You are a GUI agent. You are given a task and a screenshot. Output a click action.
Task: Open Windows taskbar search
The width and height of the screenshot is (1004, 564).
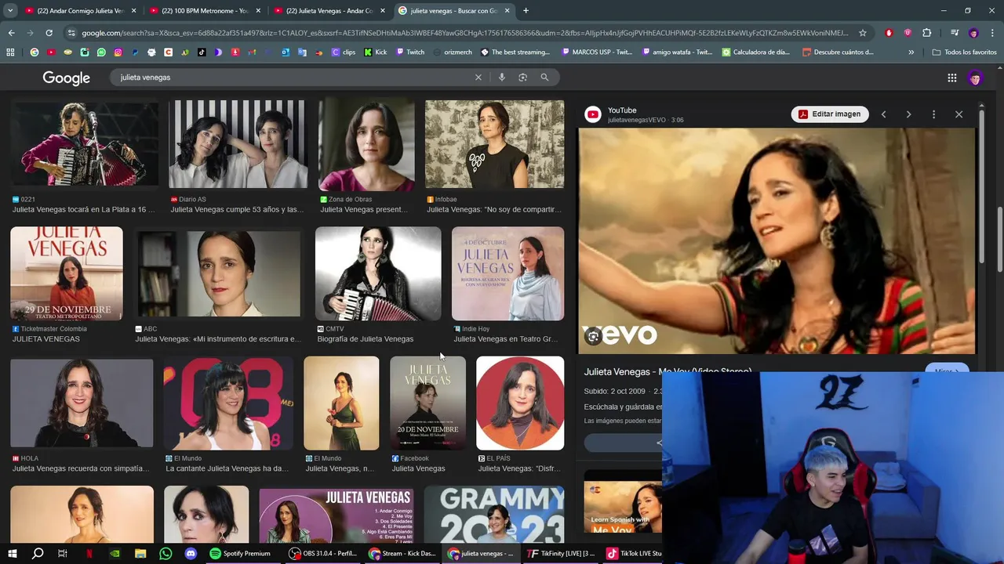[38, 554]
